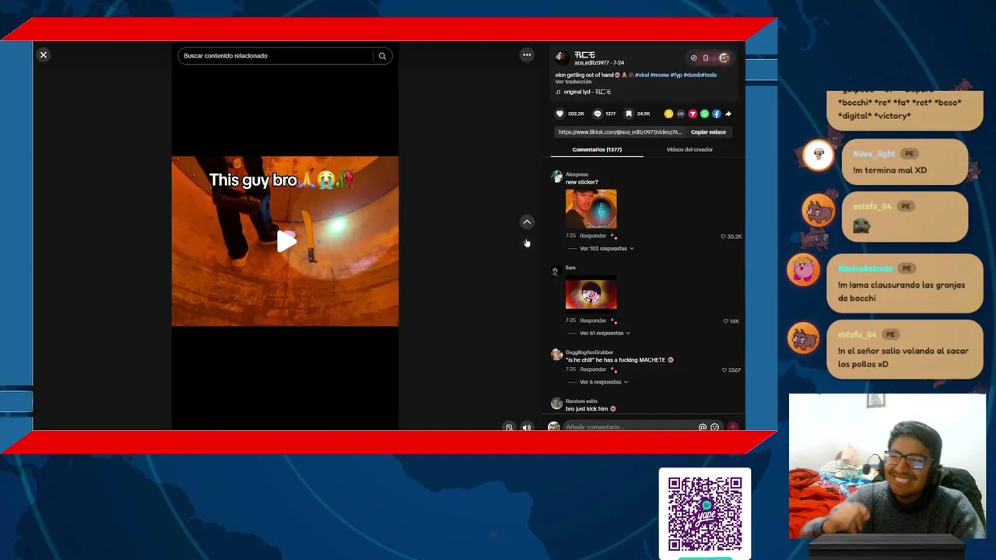The width and height of the screenshot is (996, 560).
Task: Click the @ mention icon
Action: pyautogui.click(x=703, y=427)
